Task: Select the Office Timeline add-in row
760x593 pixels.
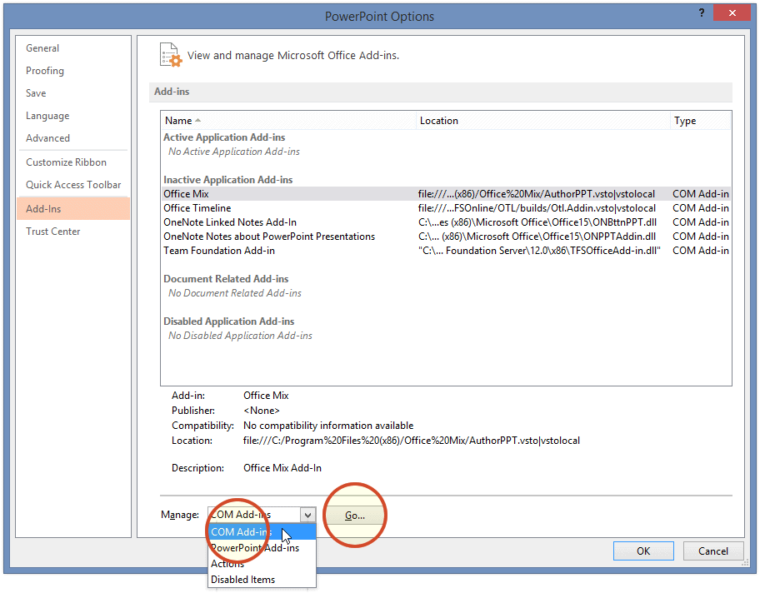Action: 197,207
